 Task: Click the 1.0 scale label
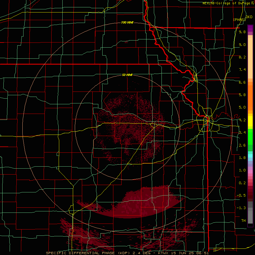[242, 170]
